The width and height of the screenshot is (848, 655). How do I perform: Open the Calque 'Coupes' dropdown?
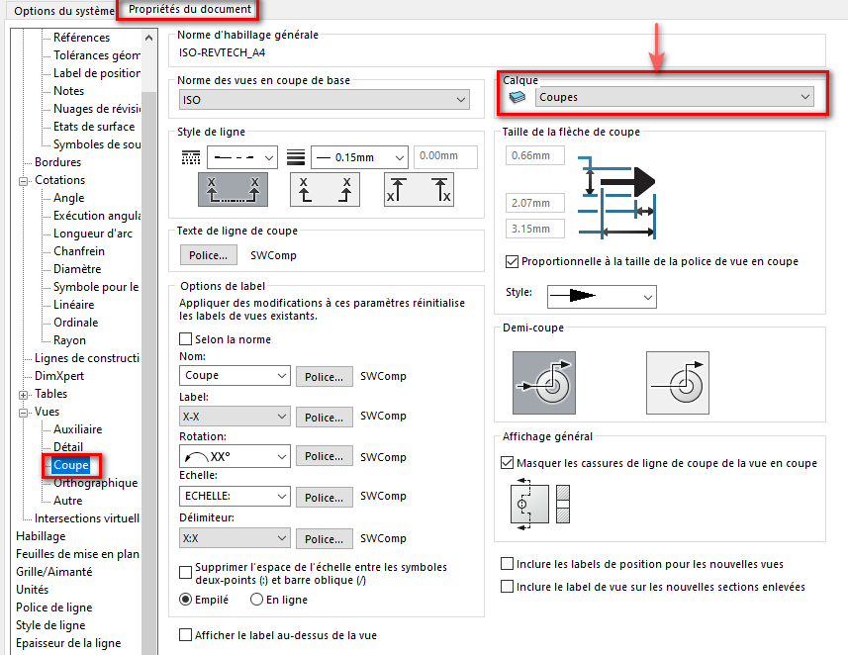pyautogui.click(x=674, y=97)
